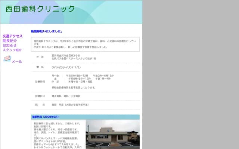Click the 移転後診療時間 note text
The image size is (239, 149).
tap(74, 88)
